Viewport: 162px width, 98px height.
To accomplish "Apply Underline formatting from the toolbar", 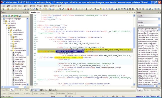I will [x=95, y=9].
